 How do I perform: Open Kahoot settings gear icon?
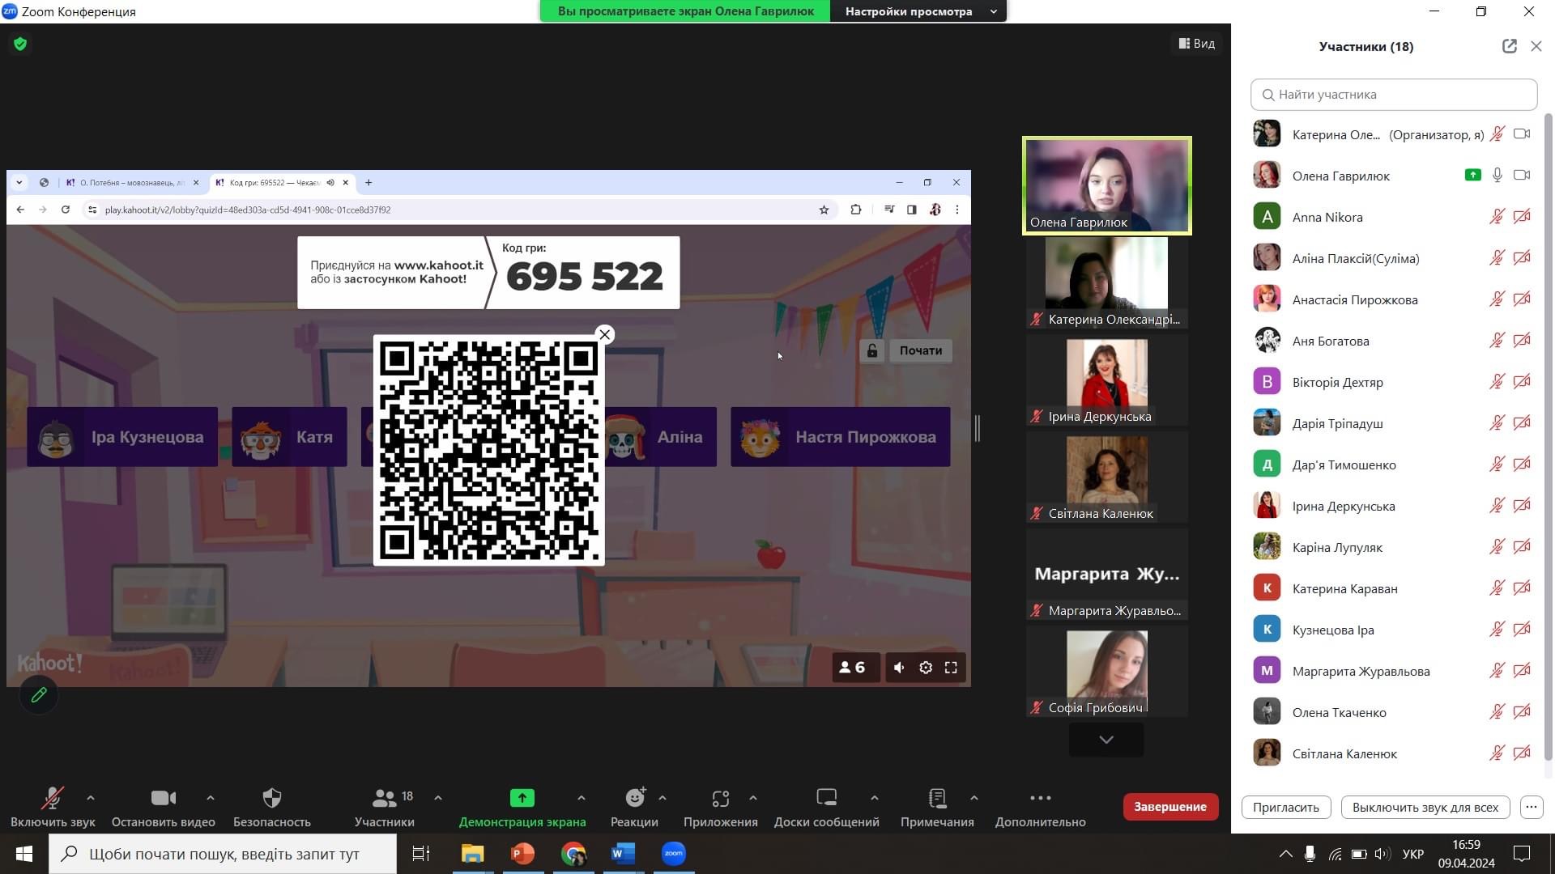coord(926,668)
